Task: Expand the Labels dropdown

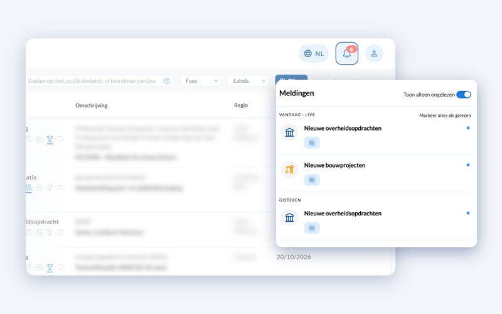Action: 248,81
